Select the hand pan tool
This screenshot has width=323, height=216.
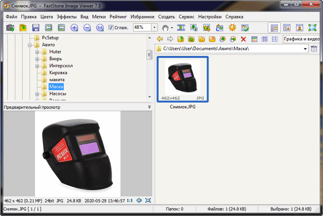(165, 28)
